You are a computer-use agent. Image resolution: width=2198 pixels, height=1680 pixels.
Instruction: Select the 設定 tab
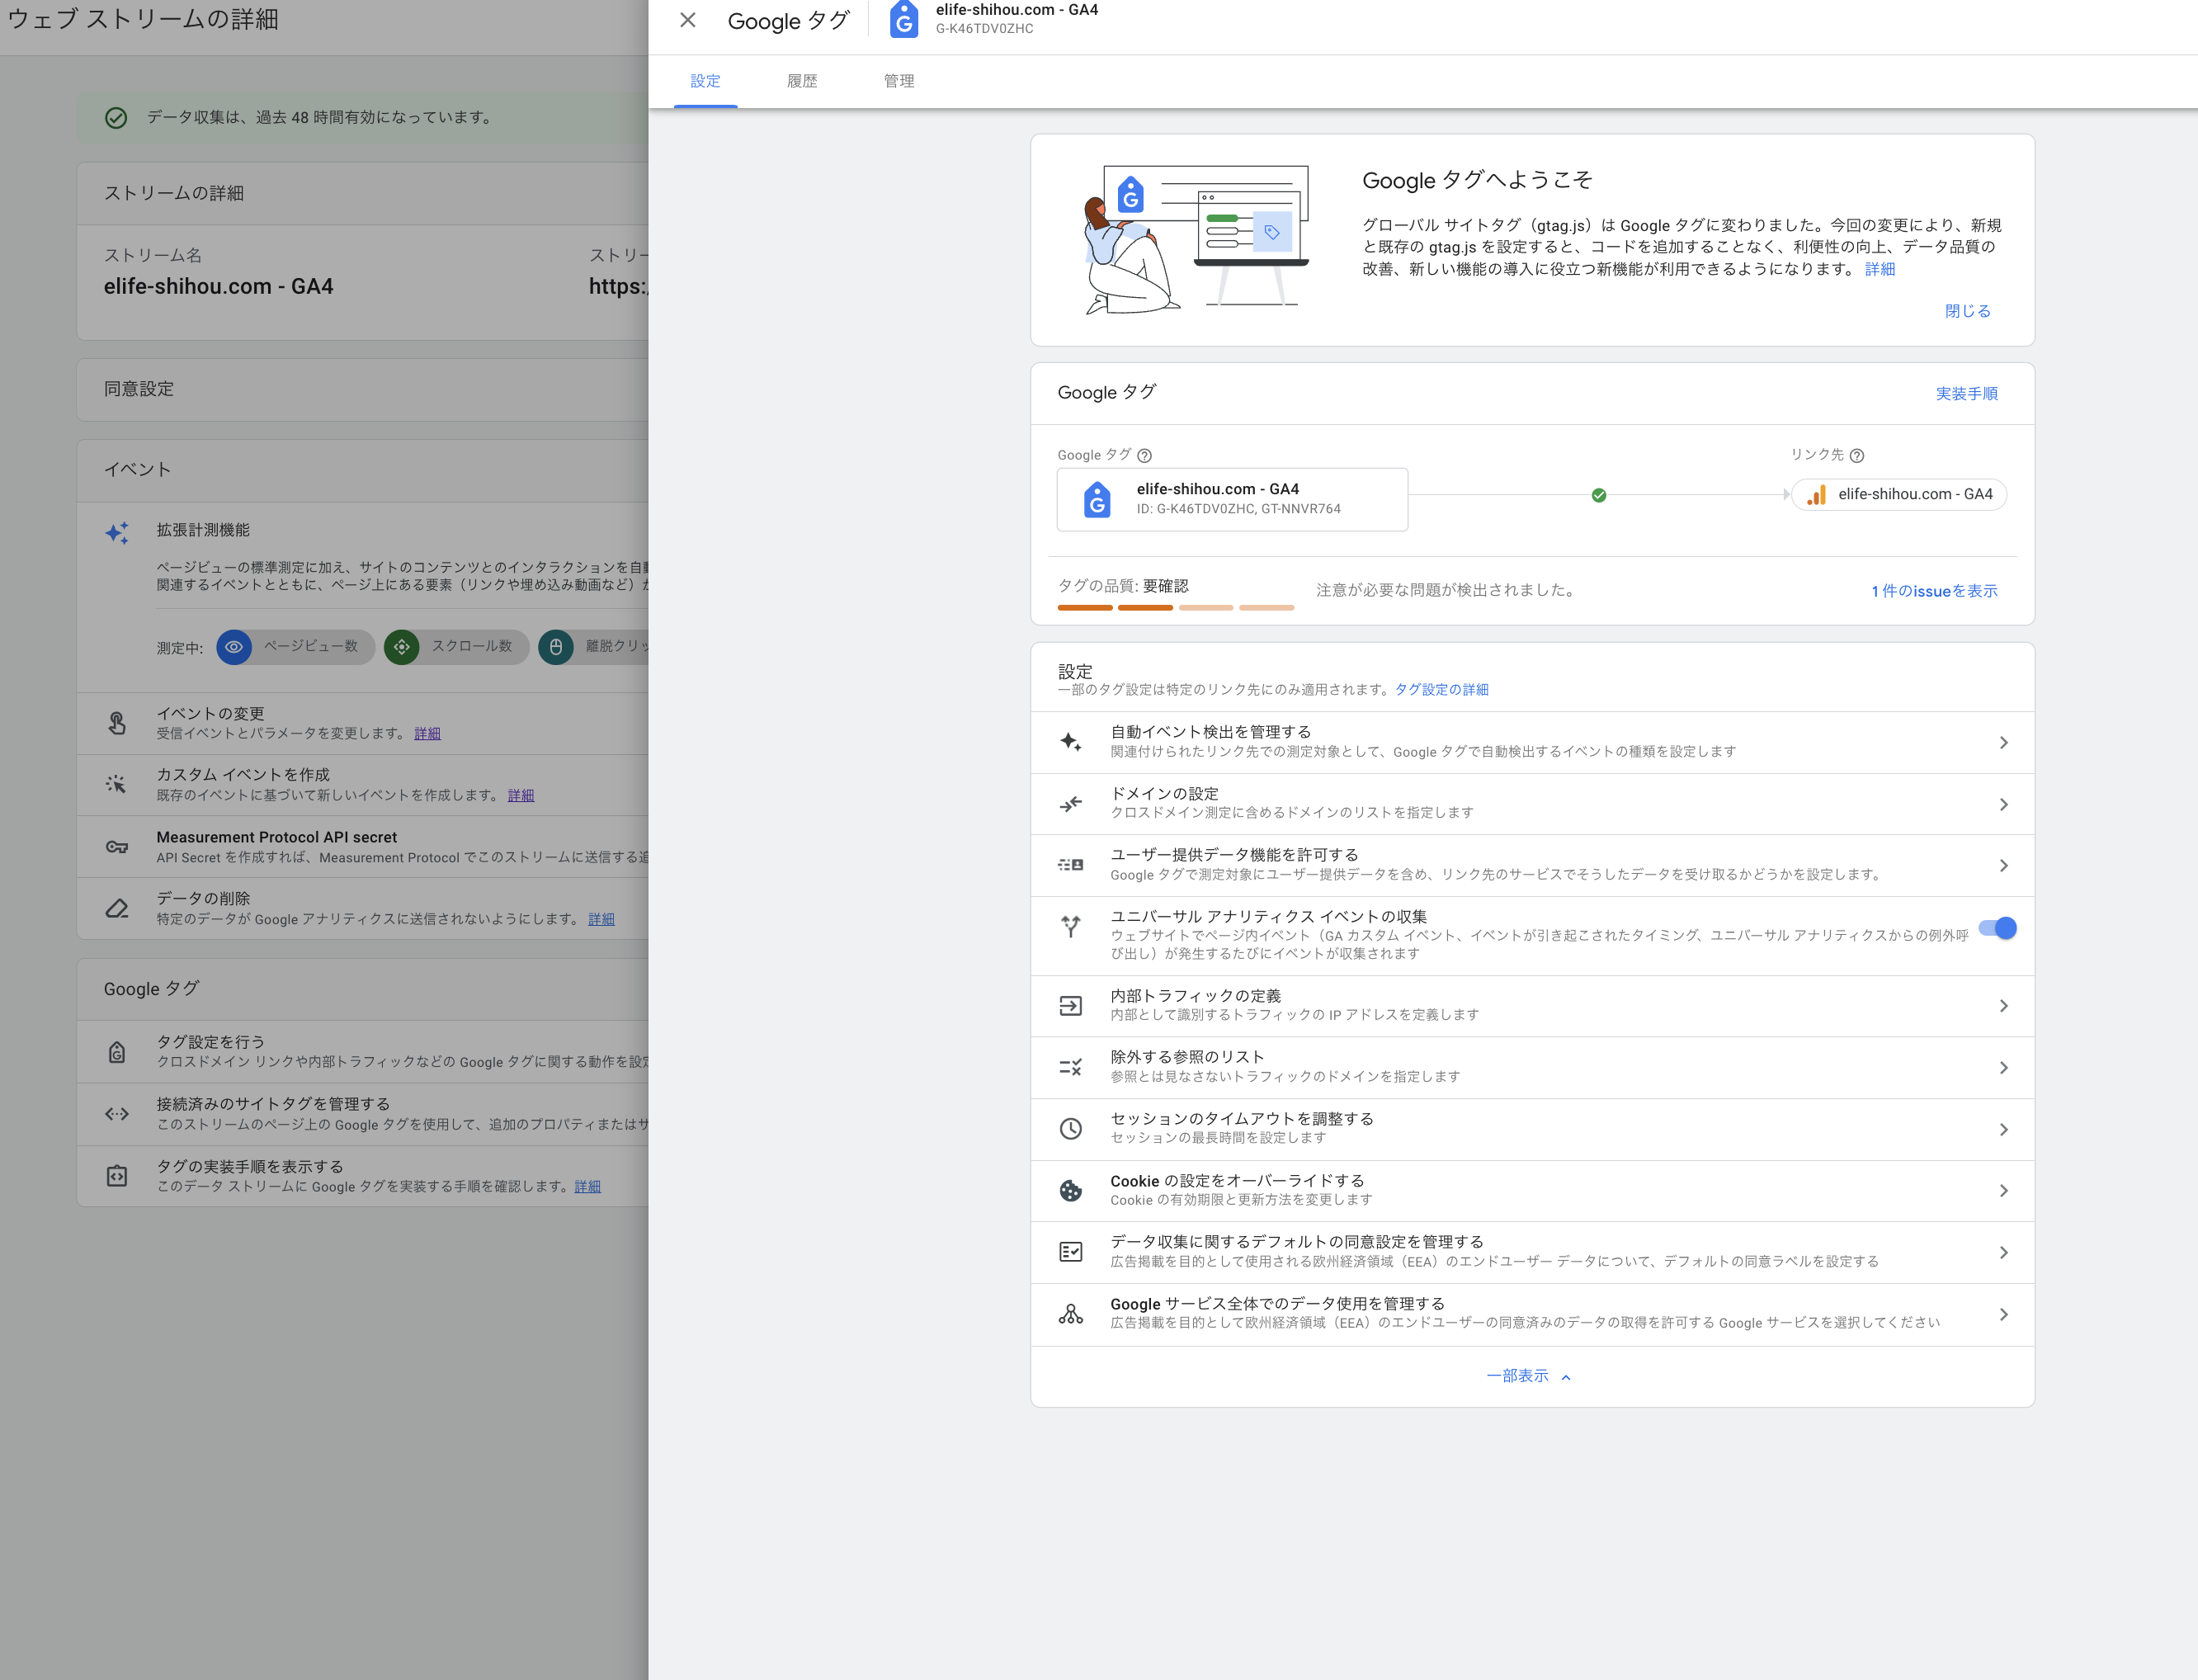pyautogui.click(x=705, y=81)
